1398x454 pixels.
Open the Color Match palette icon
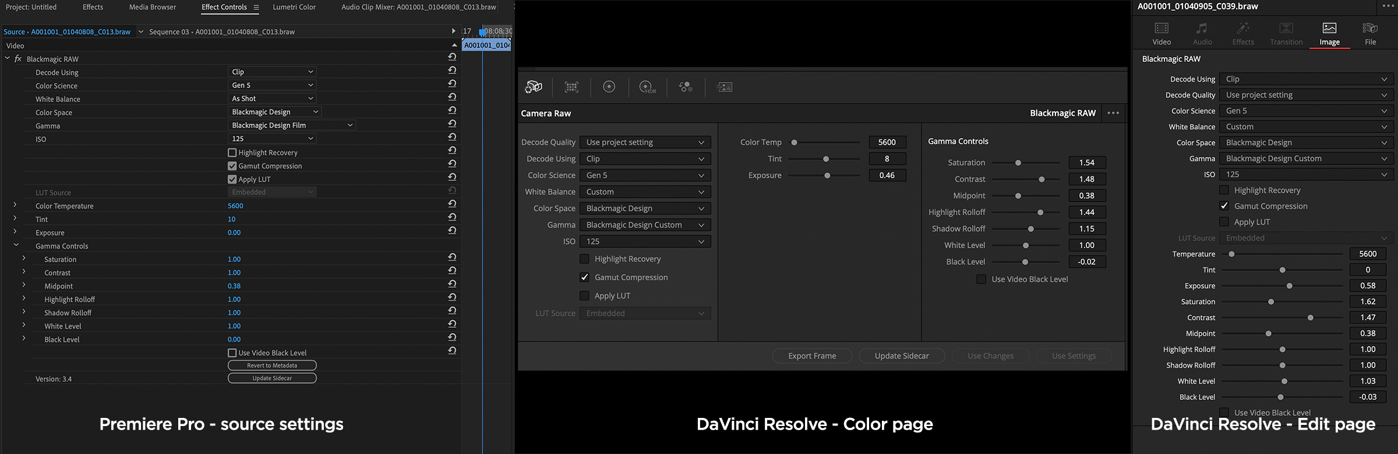coord(571,87)
